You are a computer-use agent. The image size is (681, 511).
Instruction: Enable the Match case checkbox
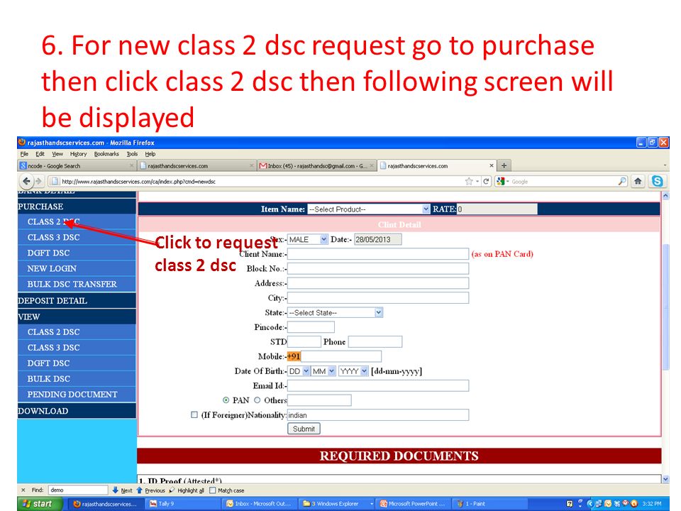[212, 490]
